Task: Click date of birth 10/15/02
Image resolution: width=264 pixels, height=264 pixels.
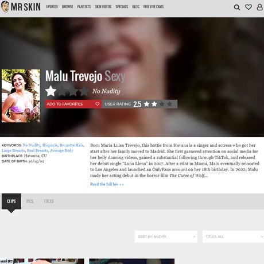Action: tap(36, 161)
